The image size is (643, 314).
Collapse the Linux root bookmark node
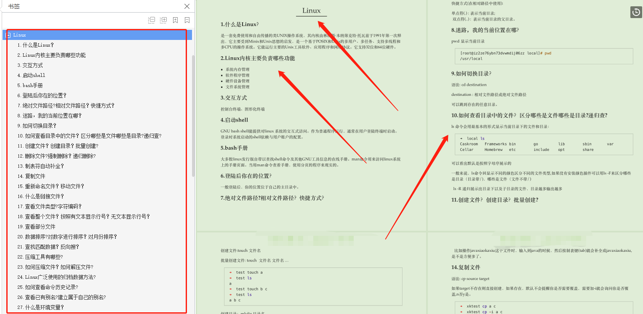point(8,35)
